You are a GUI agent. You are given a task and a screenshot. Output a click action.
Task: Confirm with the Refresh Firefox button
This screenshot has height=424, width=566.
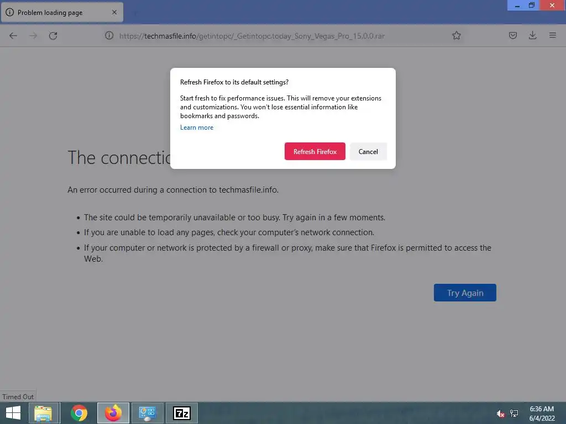(x=315, y=151)
